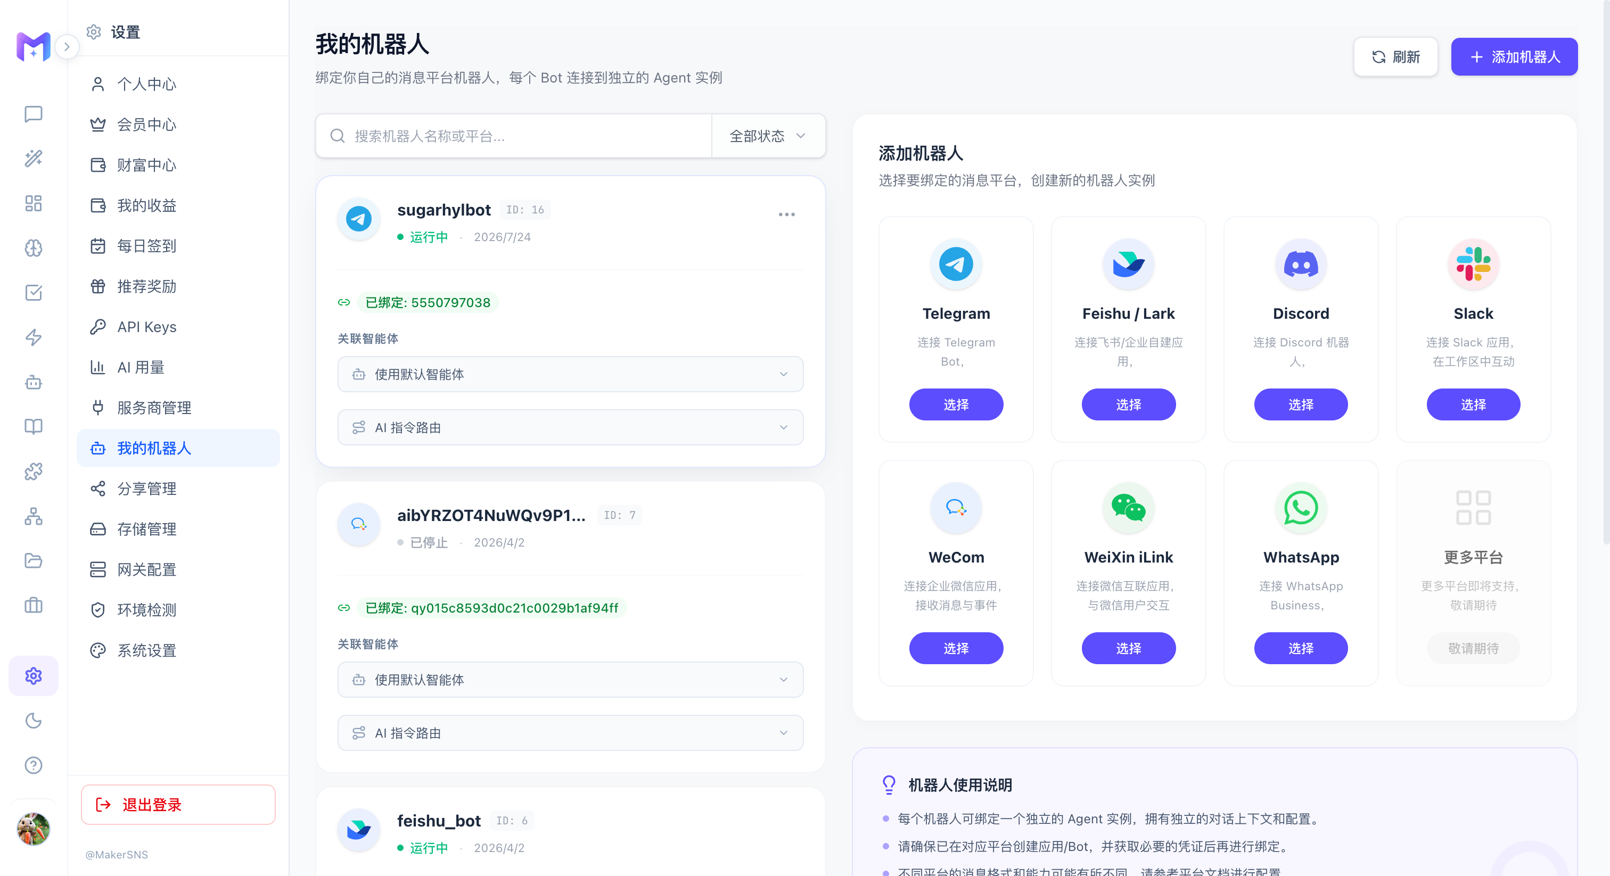Click the briefcase icon in left rail
1610x876 pixels.
point(33,606)
